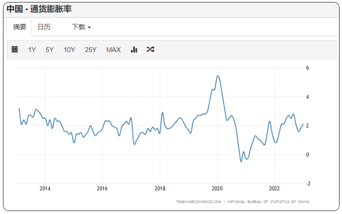Viewport: 342px width, 214px height.
Task: Switch to the 日历 tab
Action: coord(44,27)
